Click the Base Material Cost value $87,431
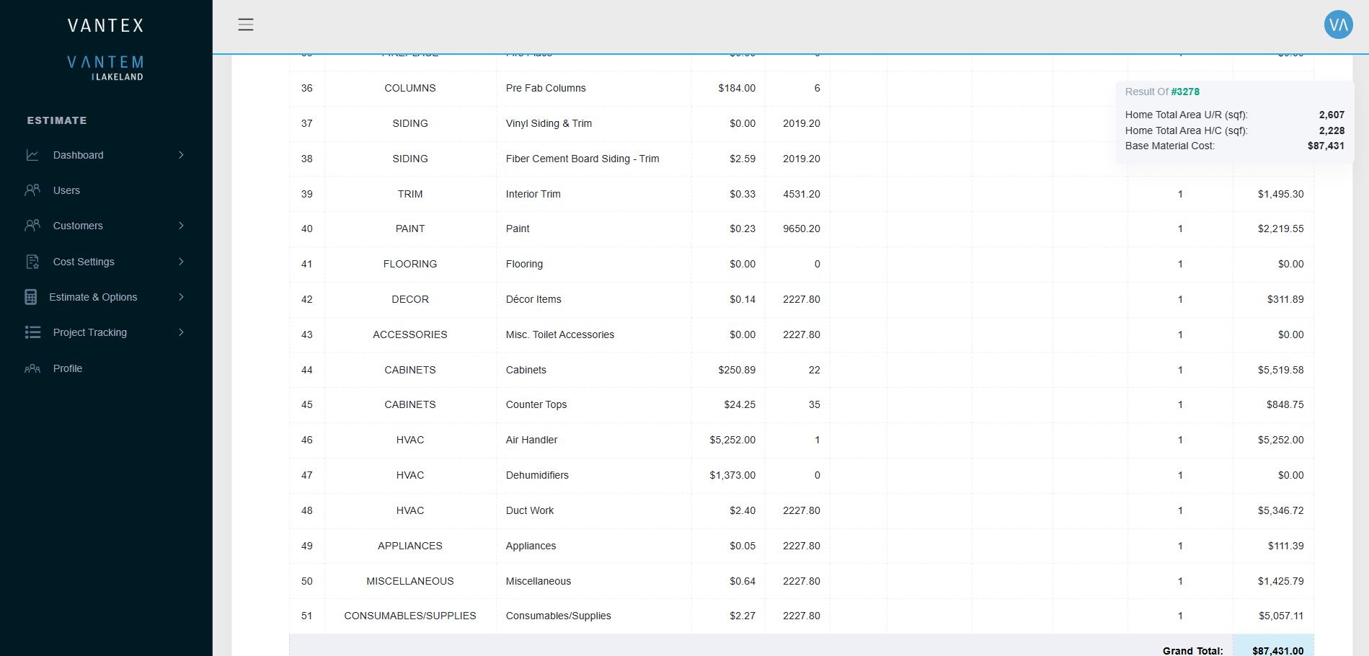Image resolution: width=1369 pixels, height=656 pixels. tap(1326, 146)
